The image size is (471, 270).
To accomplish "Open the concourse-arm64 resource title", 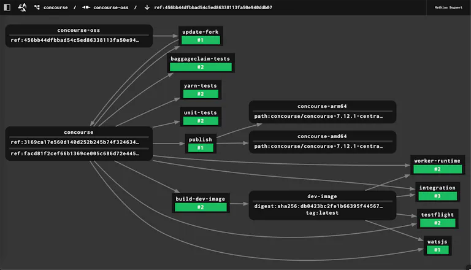I will pos(322,106).
